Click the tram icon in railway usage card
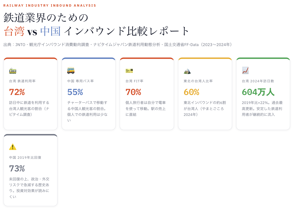 13,71
